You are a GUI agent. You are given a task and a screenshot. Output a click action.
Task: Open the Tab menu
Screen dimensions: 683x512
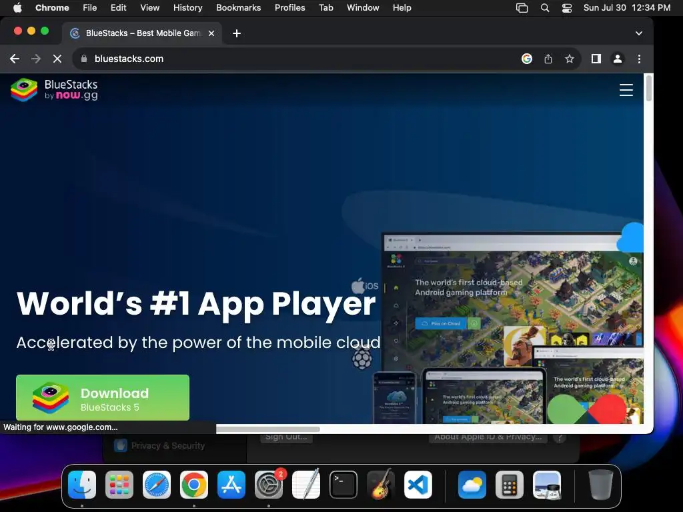[x=325, y=8]
